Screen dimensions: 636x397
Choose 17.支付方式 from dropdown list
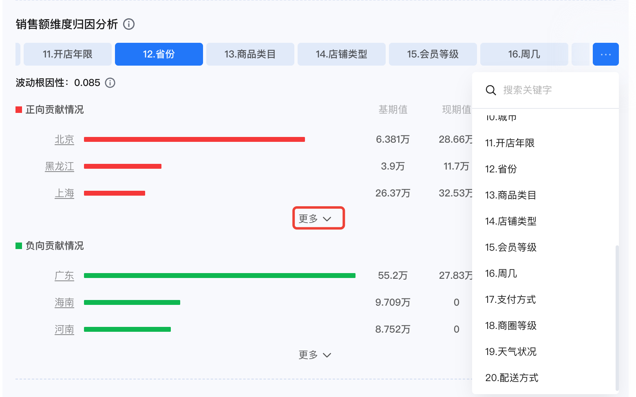pyautogui.click(x=510, y=300)
